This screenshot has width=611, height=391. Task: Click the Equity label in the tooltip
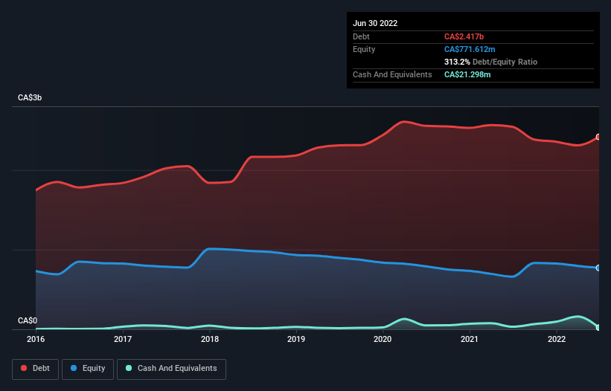364,49
